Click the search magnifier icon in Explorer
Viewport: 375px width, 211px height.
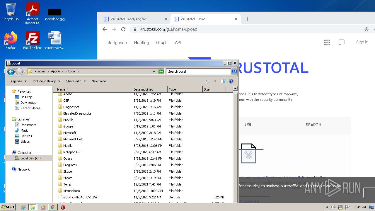[234, 72]
